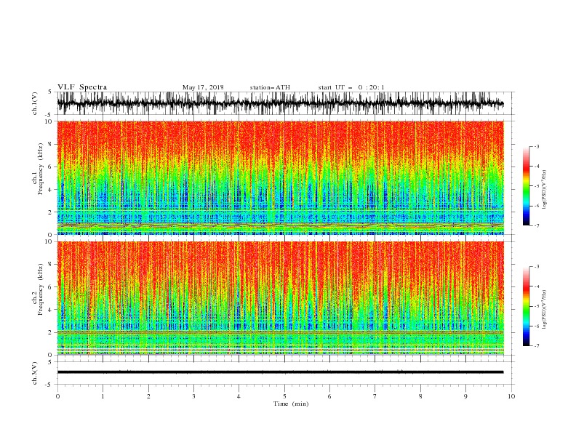Screen dimensions: 576x445
Task: Click the "-3" label on ch.2 color bar
Action: coord(537,267)
